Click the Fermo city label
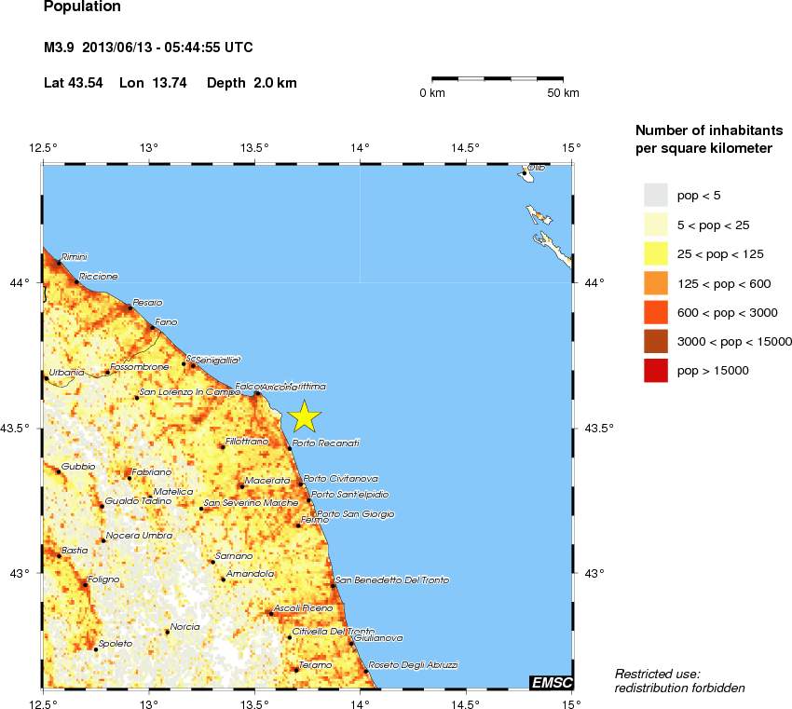792x709 pixels. click(315, 520)
